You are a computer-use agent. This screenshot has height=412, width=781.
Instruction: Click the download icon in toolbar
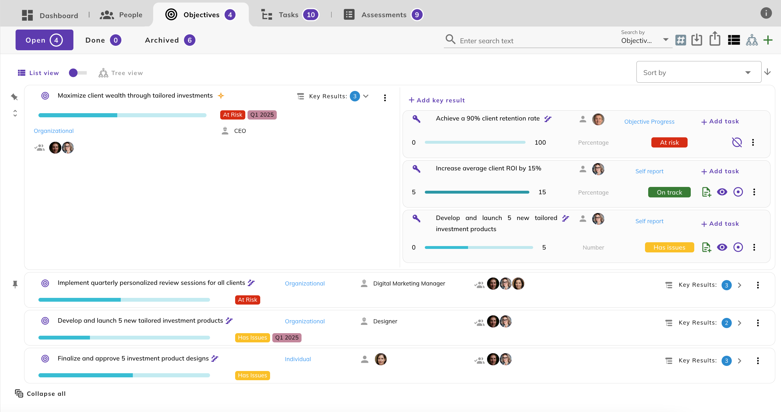coord(696,40)
